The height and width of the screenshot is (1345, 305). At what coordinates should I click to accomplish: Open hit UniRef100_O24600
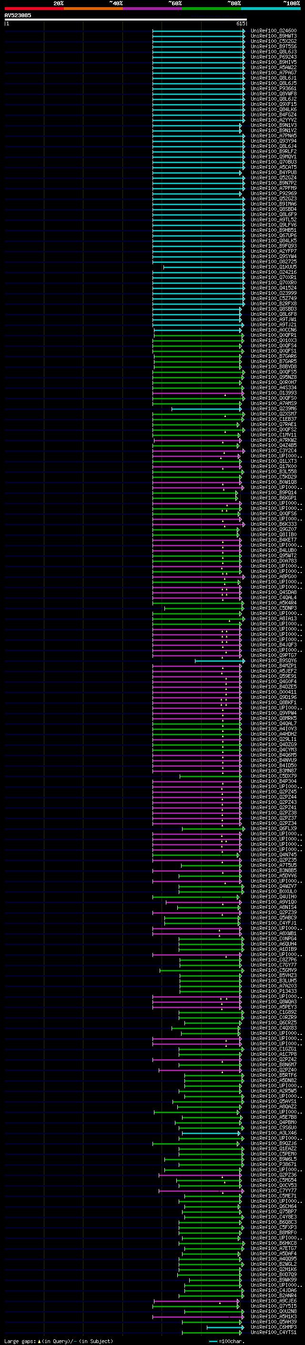tap(274, 31)
